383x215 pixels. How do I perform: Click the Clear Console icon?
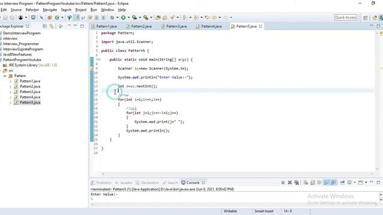pos(306,183)
